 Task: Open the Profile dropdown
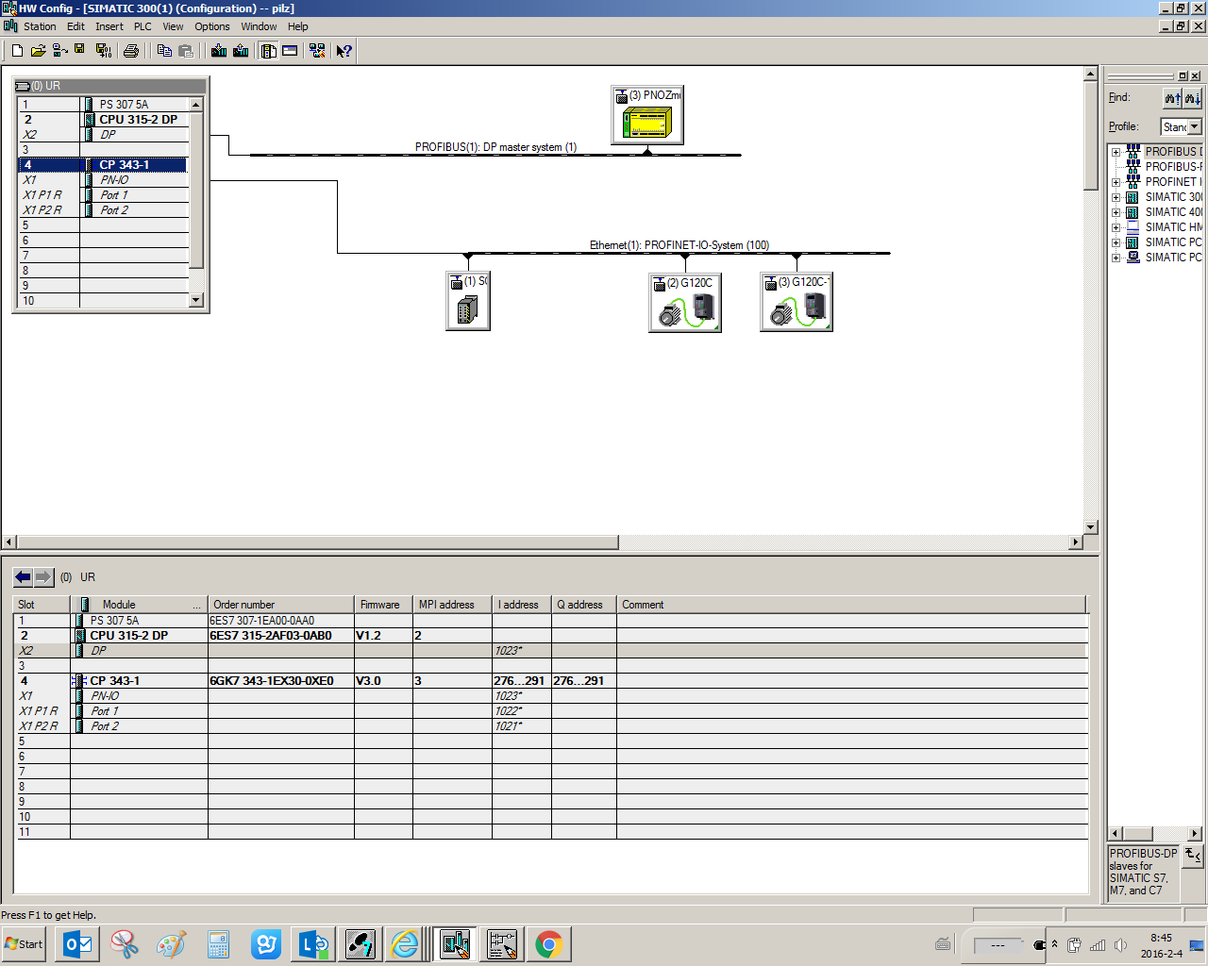pos(1195,126)
